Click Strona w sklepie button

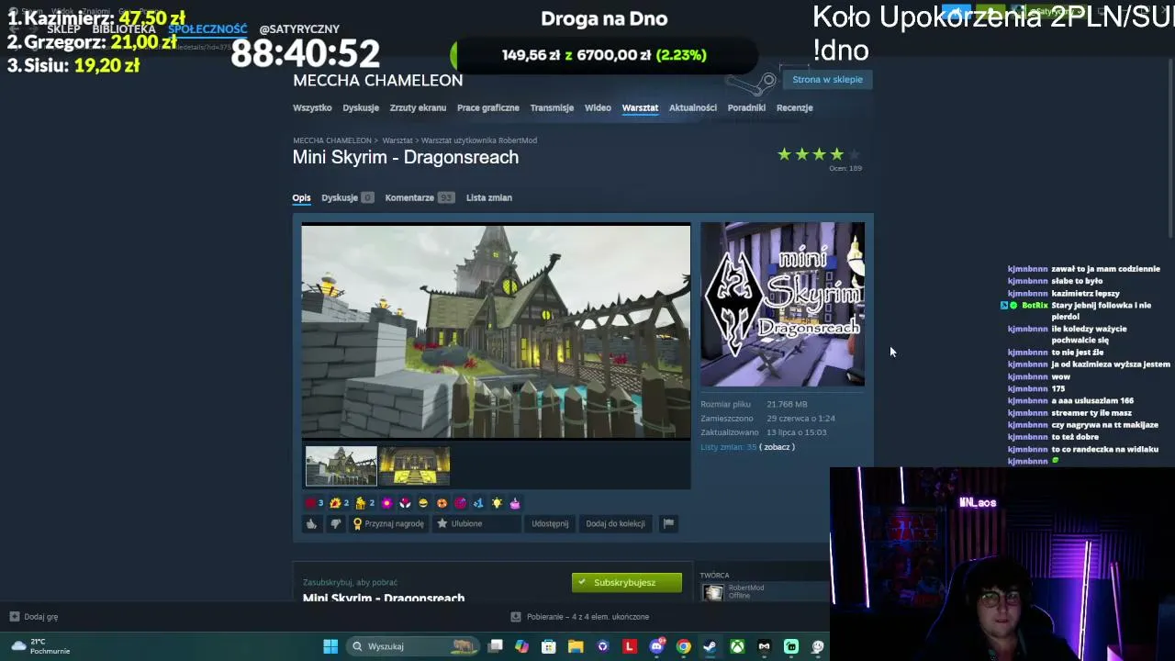[x=827, y=79]
